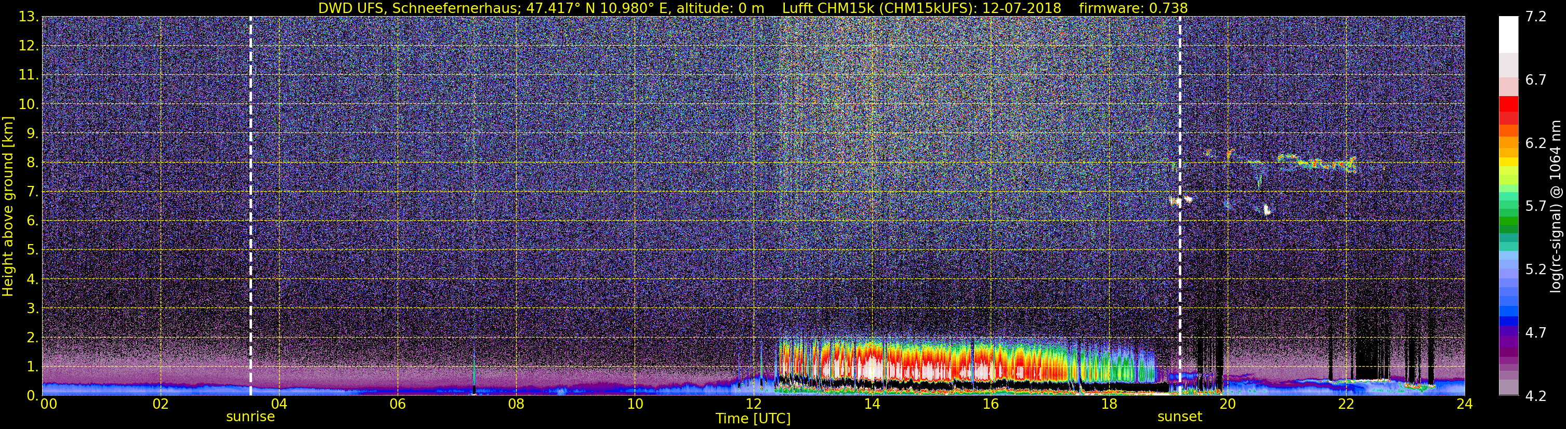The width and height of the screenshot is (1566, 429).
Task: Click the height axis tick '7.'
Action: point(32,192)
